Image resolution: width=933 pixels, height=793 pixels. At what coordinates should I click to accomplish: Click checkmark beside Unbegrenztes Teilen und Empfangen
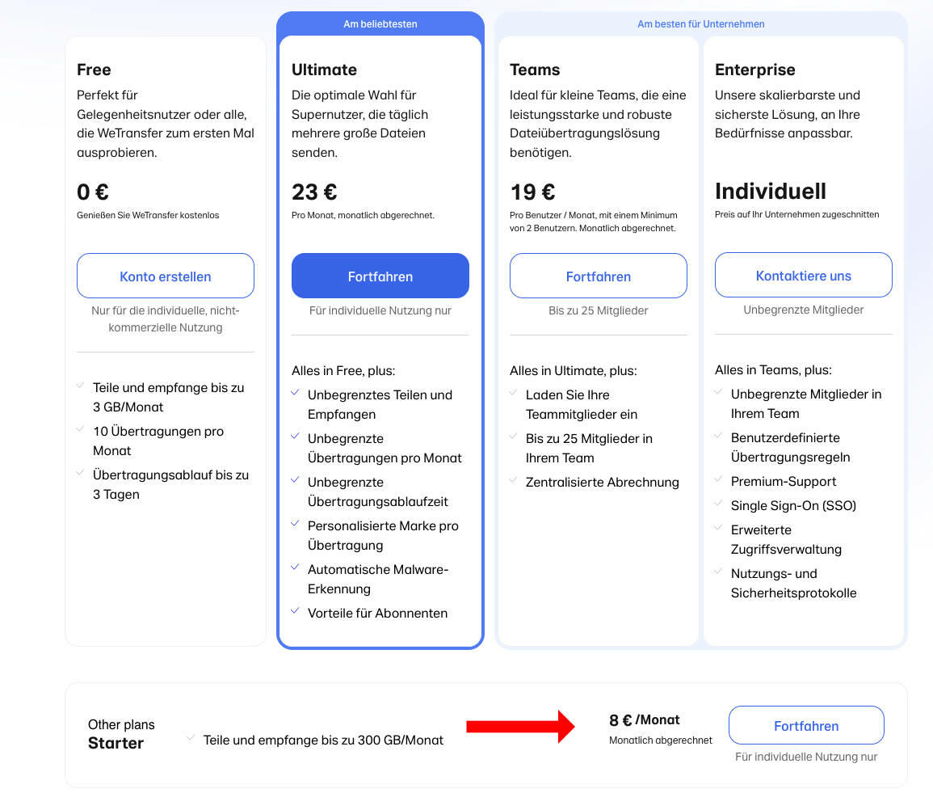coord(295,393)
